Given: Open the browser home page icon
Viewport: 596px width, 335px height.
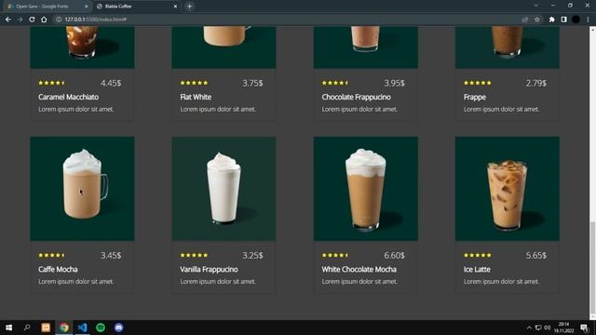Looking at the screenshot, I should [44, 20].
